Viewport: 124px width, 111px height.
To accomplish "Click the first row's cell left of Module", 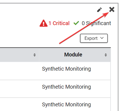I will [19, 71].
